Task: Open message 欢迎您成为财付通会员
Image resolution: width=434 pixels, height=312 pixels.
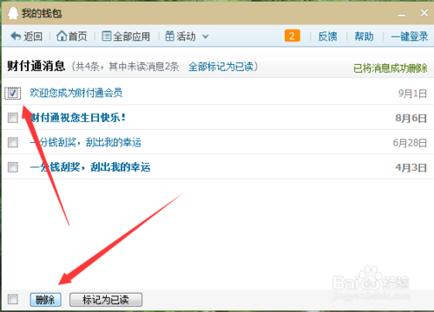Action: click(76, 93)
